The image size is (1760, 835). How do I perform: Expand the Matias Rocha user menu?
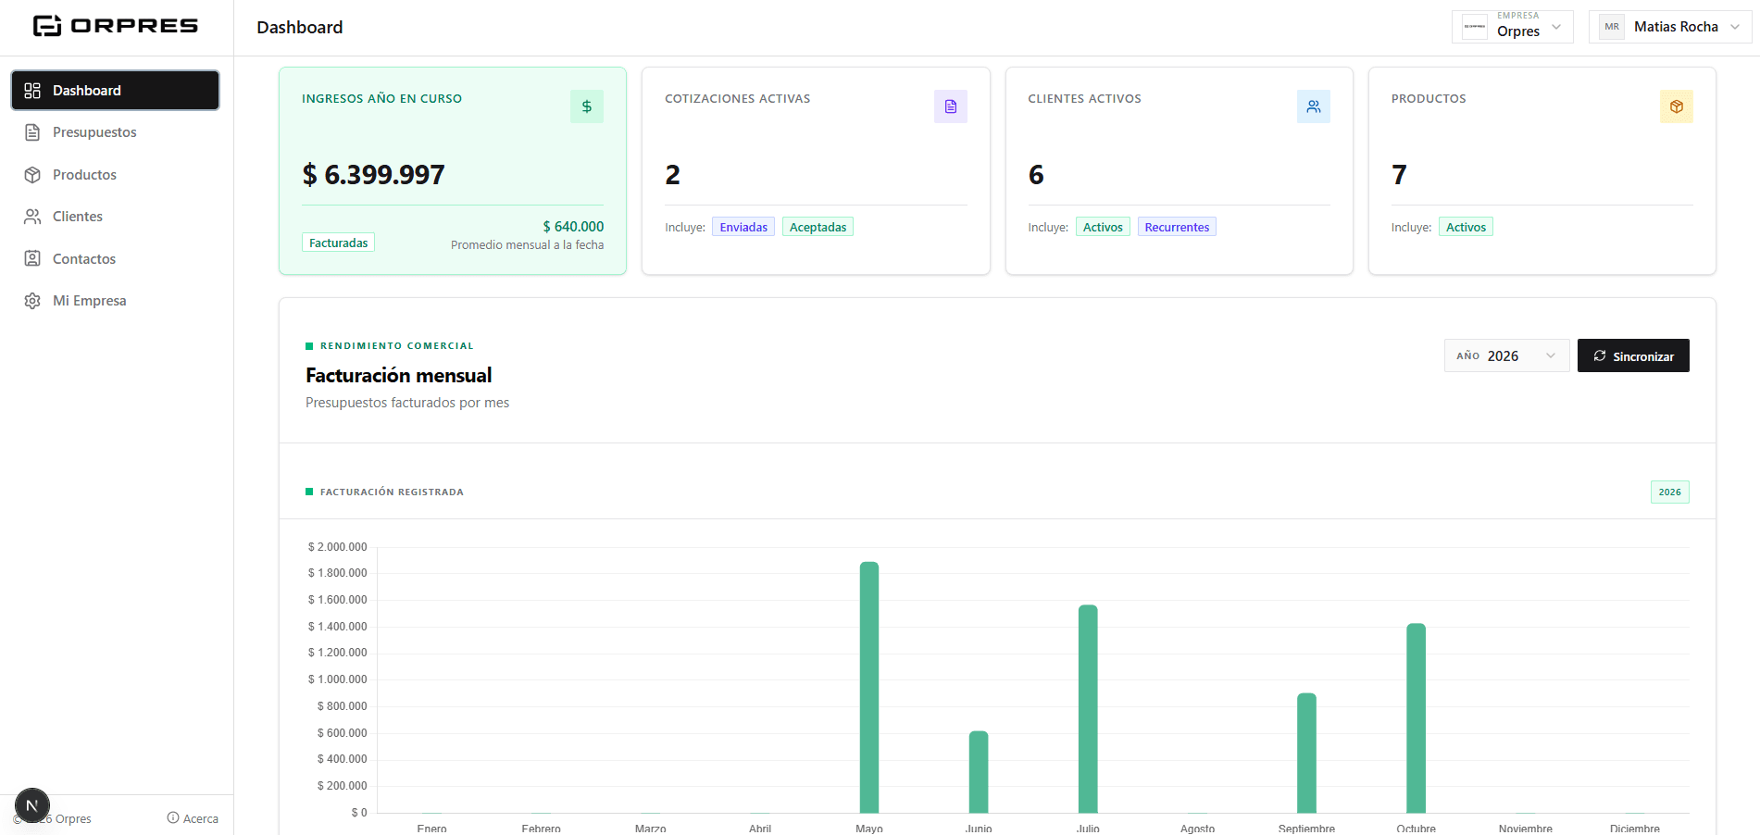click(1670, 27)
